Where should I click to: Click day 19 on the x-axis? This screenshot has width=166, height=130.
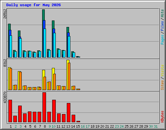[x=97, y=126]
